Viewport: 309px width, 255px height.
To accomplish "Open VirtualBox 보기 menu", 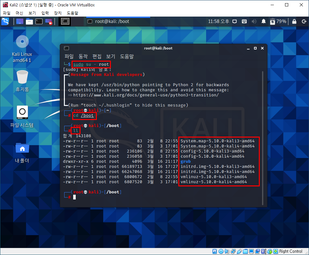I will pyautogui.click(x=32, y=13).
